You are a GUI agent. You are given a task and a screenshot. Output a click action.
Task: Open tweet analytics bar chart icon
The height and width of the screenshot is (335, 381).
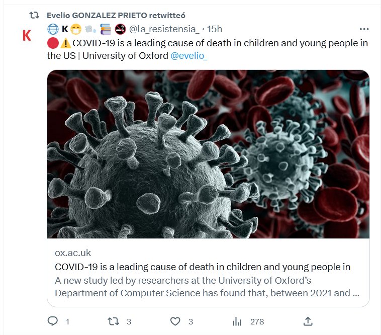click(238, 321)
